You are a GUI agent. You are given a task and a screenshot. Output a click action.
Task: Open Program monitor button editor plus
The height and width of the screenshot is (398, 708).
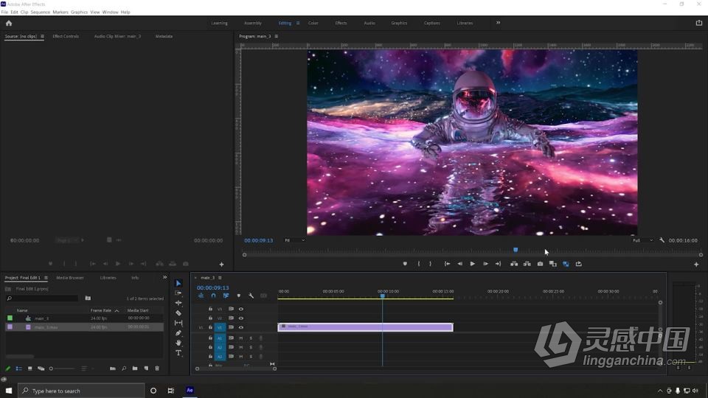pyautogui.click(x=696, y=265)
